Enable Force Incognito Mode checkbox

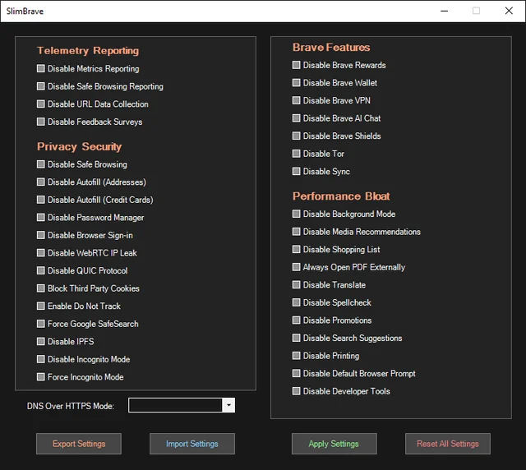pos(40,376)
